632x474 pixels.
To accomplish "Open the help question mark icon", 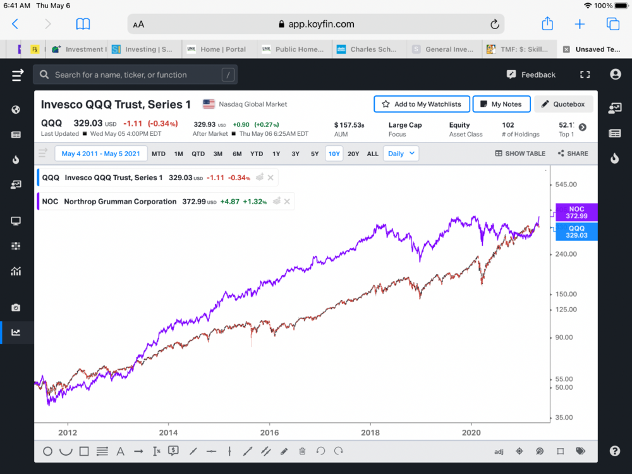I will 615,451.
